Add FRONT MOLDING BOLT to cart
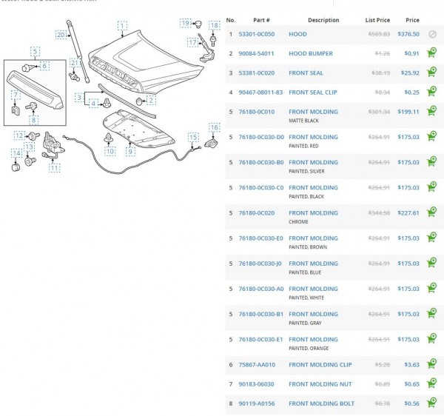The height and width of the screenshot is (416, 444). coord(431,403)
